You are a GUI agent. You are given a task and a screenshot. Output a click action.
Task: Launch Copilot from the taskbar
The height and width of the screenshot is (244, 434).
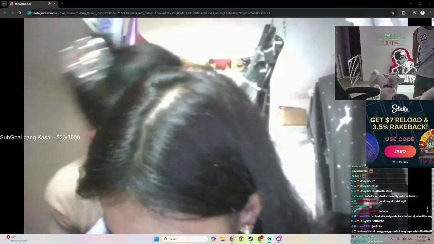tap(213, 239)
